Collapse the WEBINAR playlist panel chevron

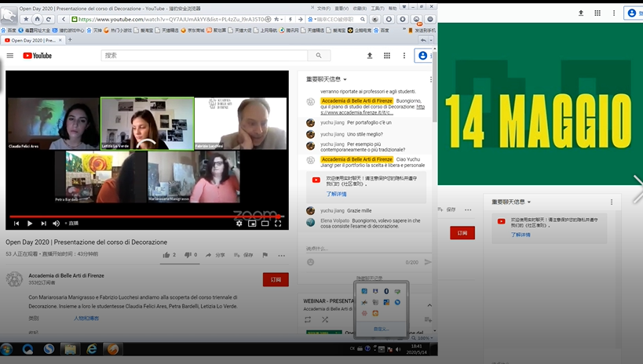click(x=429, y=305)
